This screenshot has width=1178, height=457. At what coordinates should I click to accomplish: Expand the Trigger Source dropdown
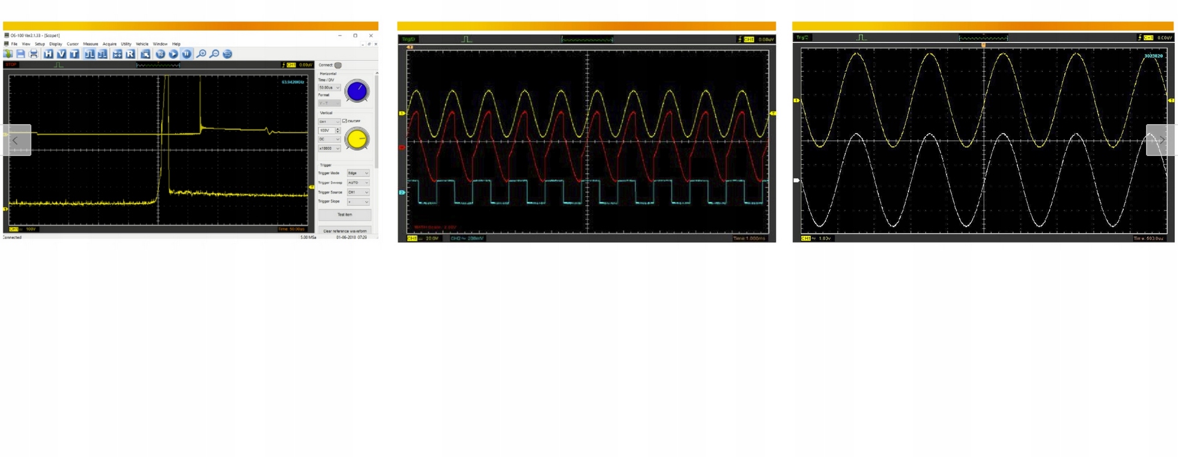pos(358,192)
